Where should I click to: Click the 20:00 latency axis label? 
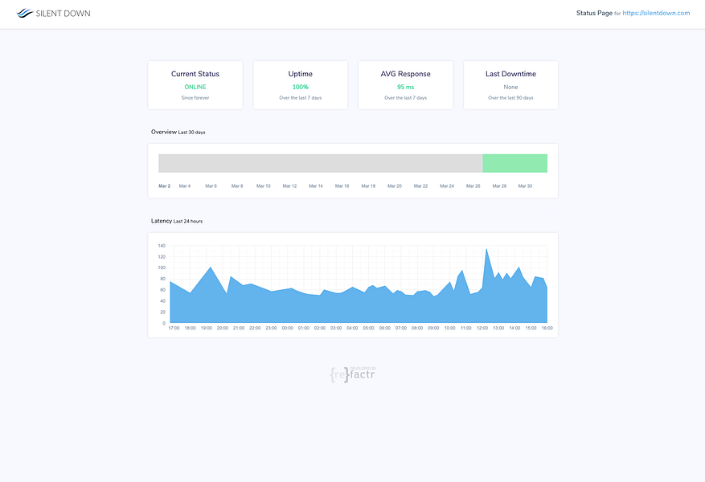click(x=223, y=328)
